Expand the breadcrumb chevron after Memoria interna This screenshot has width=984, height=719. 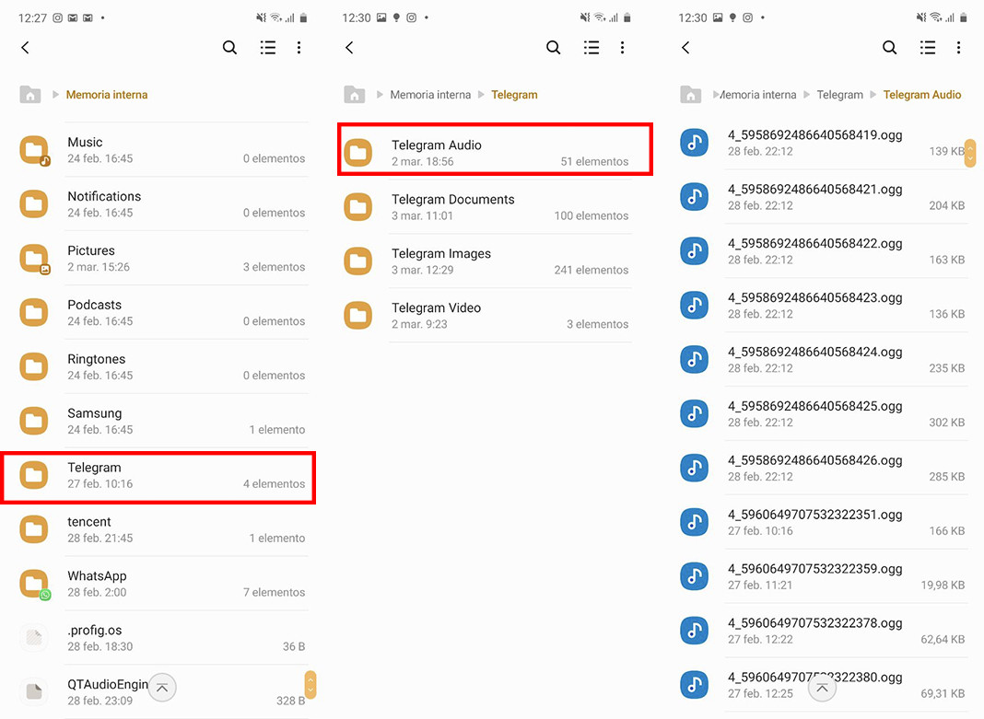click(479, 94)
